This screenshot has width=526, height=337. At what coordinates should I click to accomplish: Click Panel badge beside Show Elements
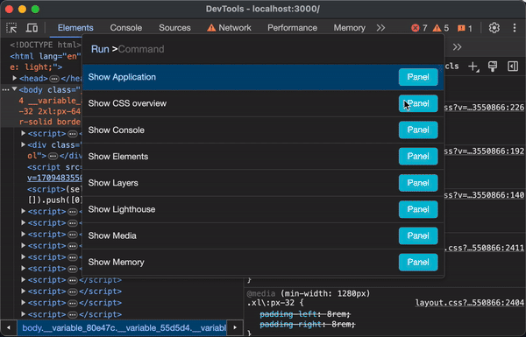418,157
